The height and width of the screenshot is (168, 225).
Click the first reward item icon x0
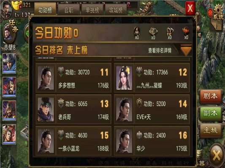pos(137,33)
